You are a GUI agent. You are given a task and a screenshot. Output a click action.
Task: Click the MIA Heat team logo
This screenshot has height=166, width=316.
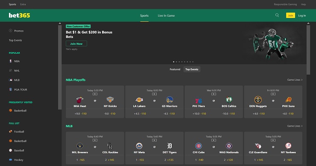(80, 100)
